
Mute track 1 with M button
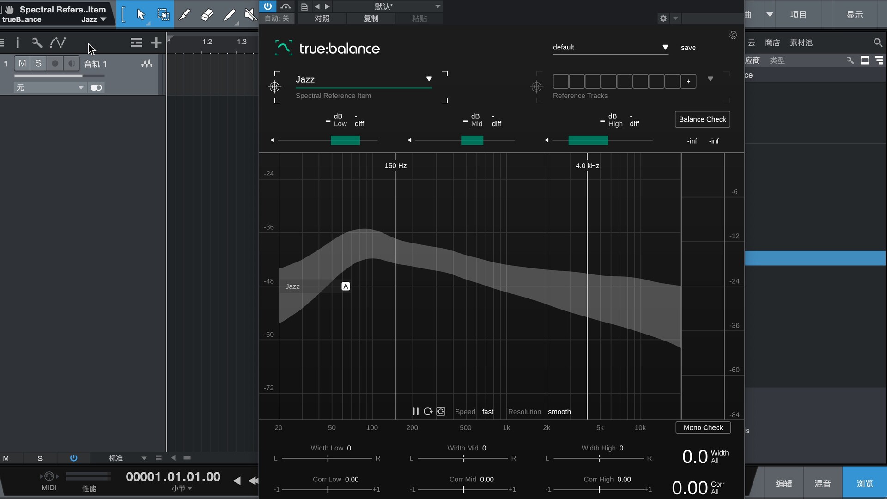tap(22, 63)
